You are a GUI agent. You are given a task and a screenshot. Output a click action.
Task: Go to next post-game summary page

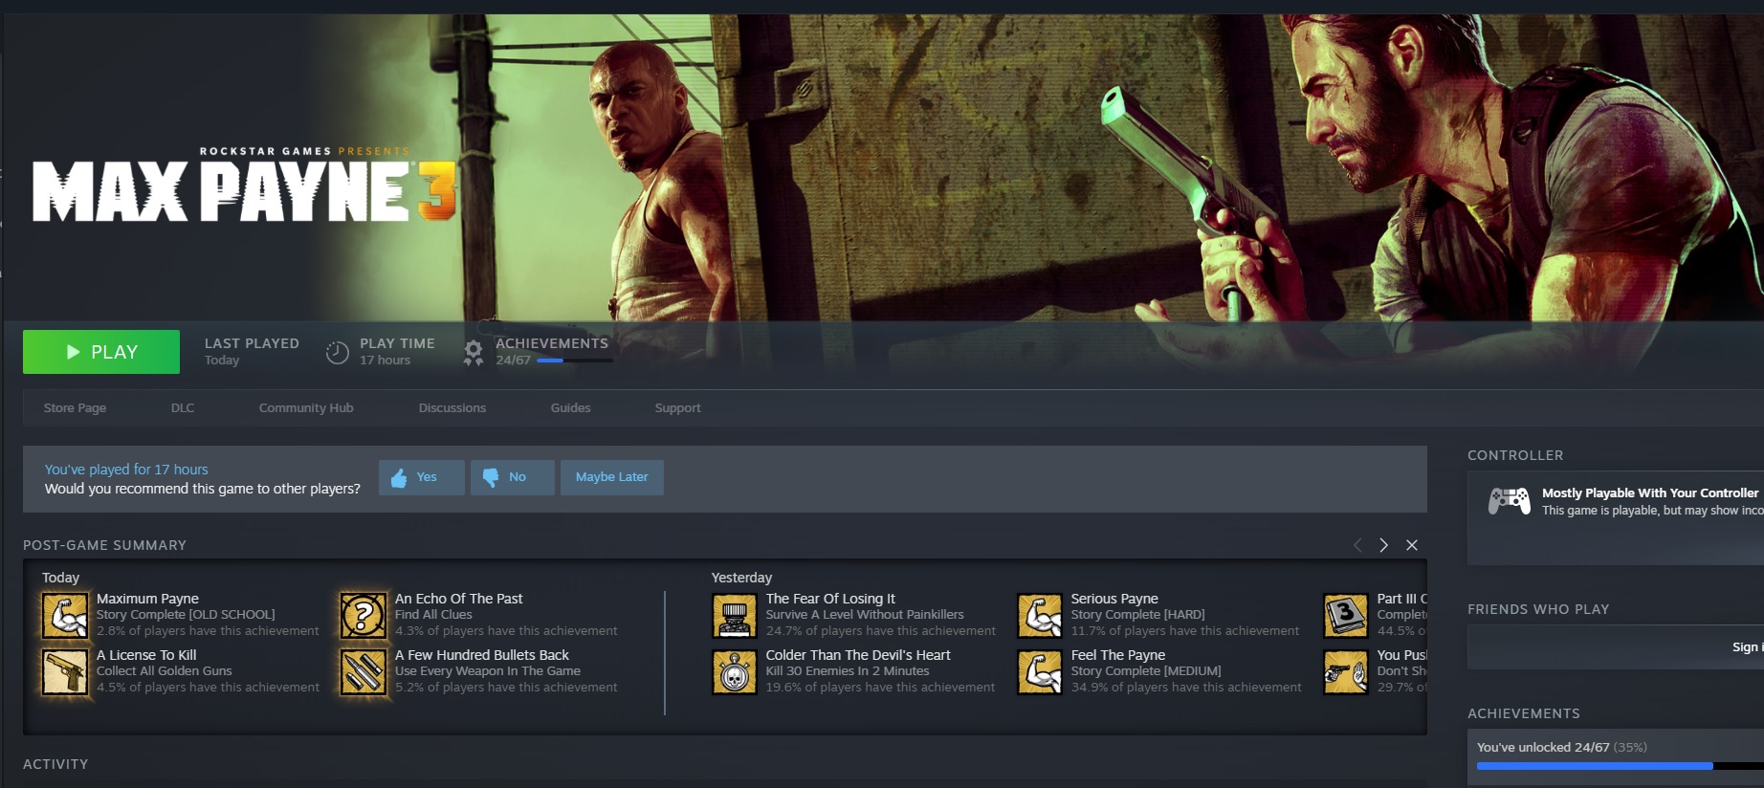pyautogui.click(x=1383, y=545)
